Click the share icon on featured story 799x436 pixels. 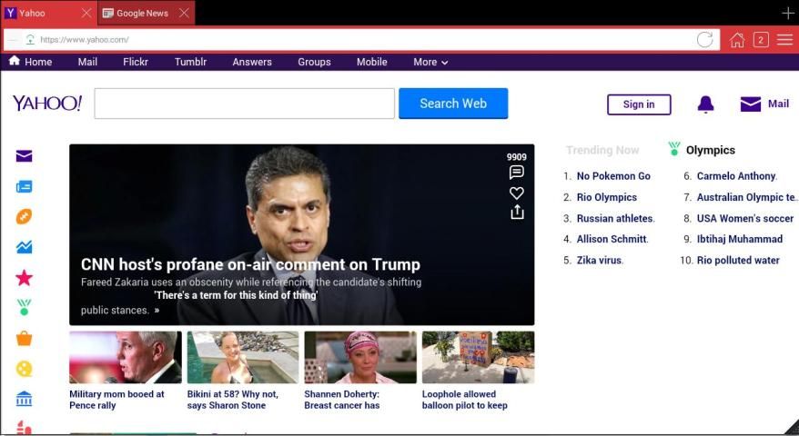(516, 213)
